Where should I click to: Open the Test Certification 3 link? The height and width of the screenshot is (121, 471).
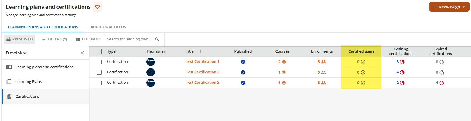[x=203, y=82]
